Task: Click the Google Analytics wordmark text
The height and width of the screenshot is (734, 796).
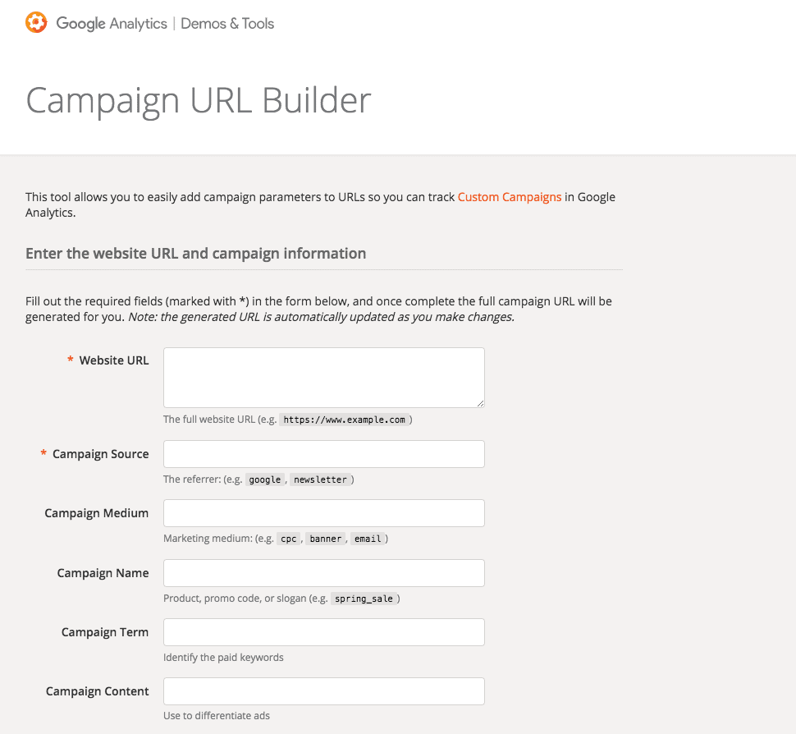Action: click(112, 24)
